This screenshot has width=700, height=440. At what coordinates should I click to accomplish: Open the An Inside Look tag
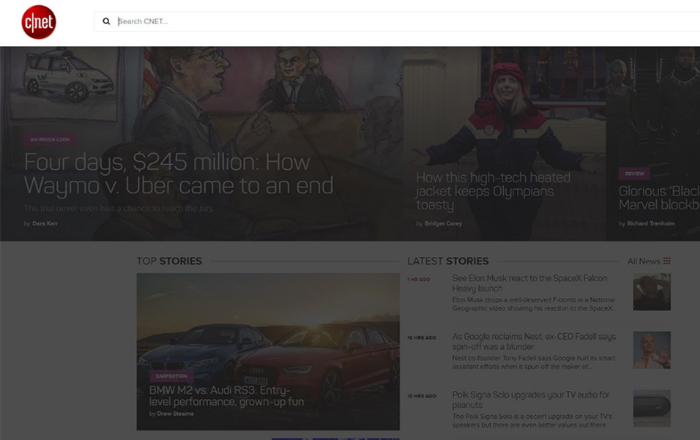click(50, 140)
